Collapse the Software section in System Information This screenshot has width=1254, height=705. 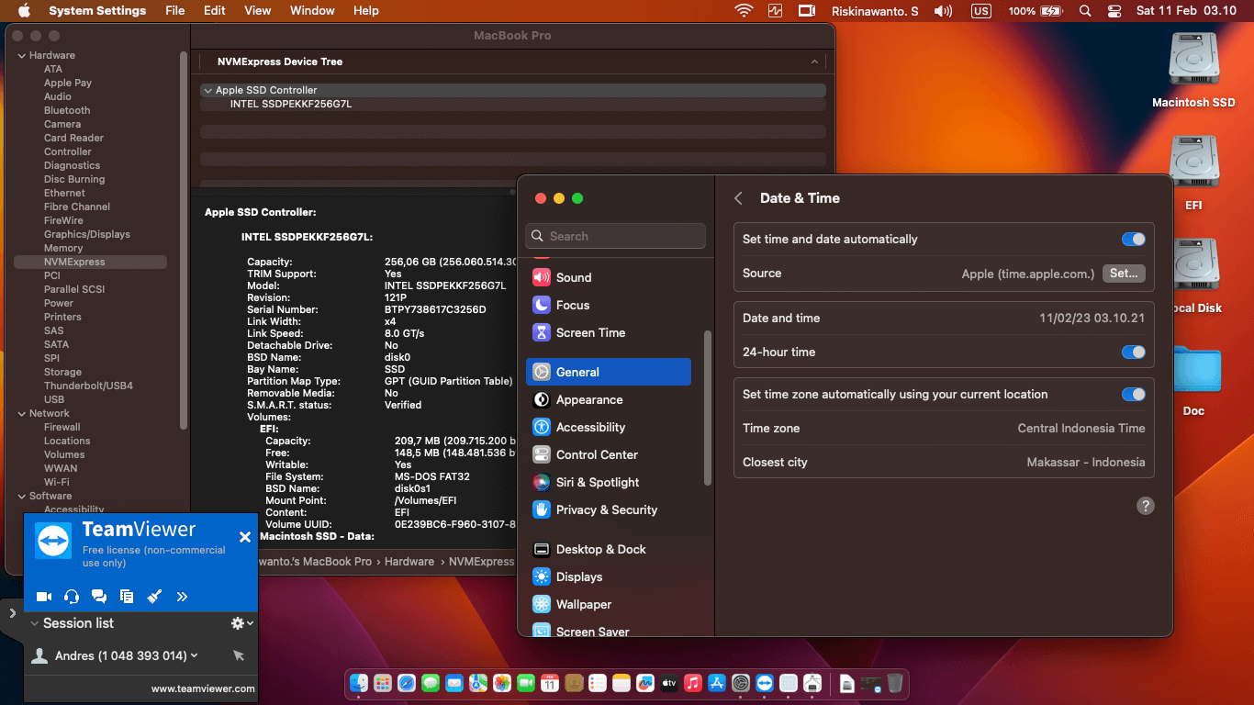pos(21,496)
